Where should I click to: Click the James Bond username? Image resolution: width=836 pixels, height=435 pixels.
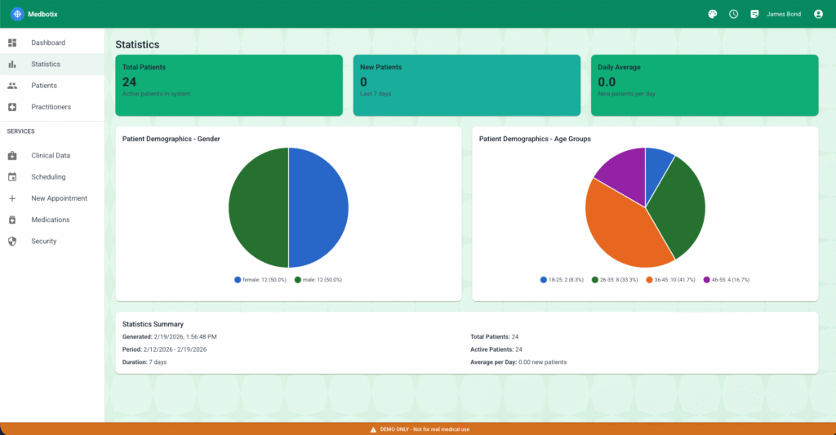784,14
